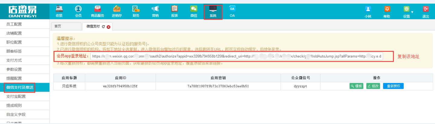Open the 设置 settings menu
435x124 pixels.
pos(407,12)
